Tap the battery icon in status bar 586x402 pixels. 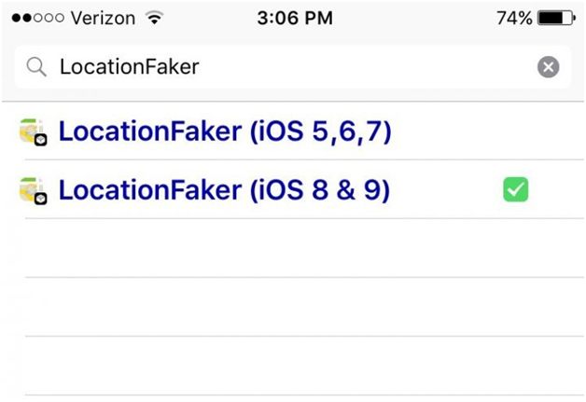tap(556, 19)
